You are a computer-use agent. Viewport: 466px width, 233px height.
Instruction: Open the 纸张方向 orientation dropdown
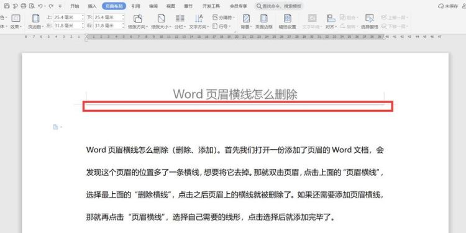pos(138,22)
